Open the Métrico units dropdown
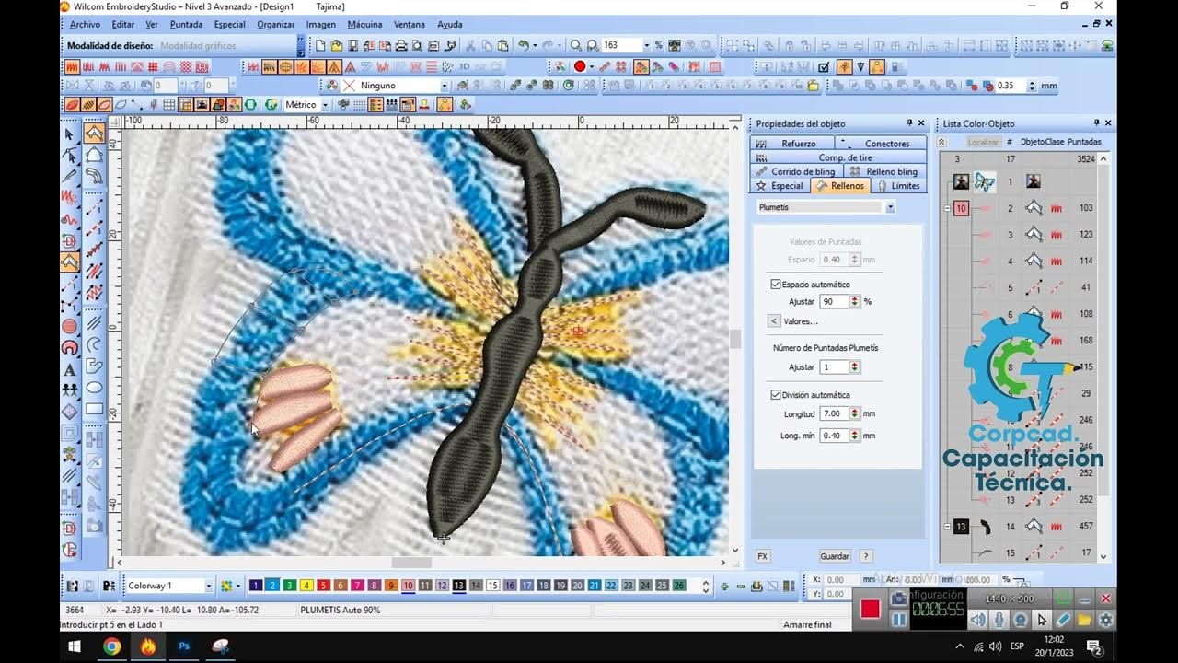 pyautogui.click(x=325, y=105)
